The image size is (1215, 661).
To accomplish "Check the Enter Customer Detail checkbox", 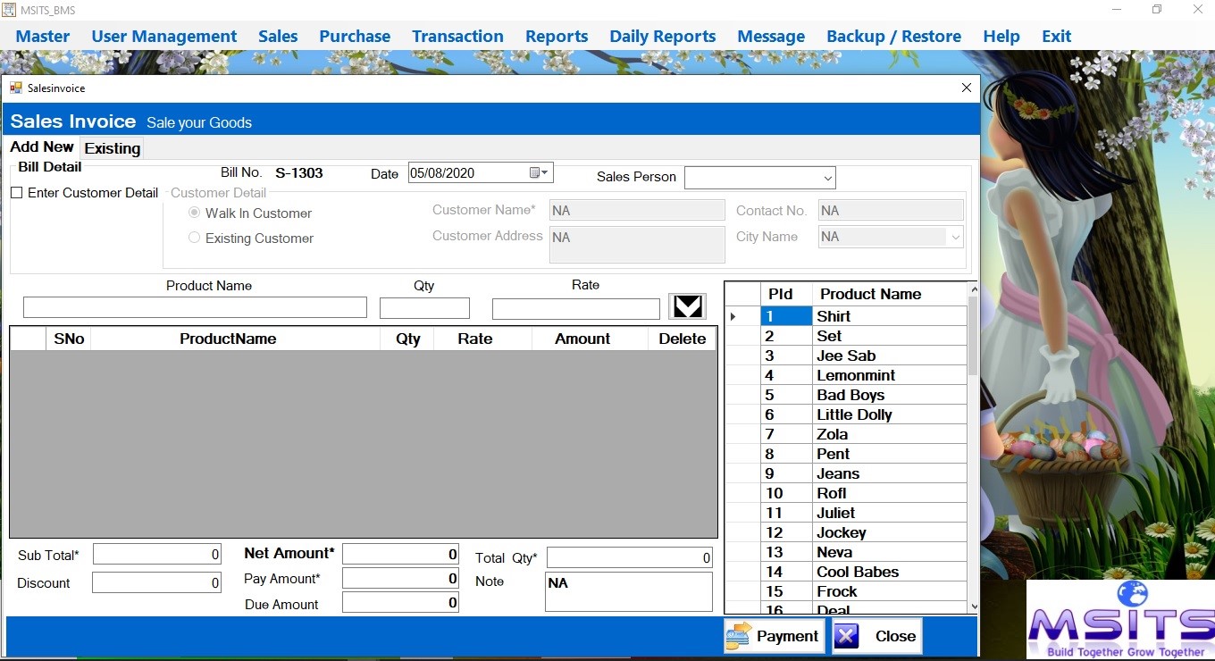I will coord(16,192).
